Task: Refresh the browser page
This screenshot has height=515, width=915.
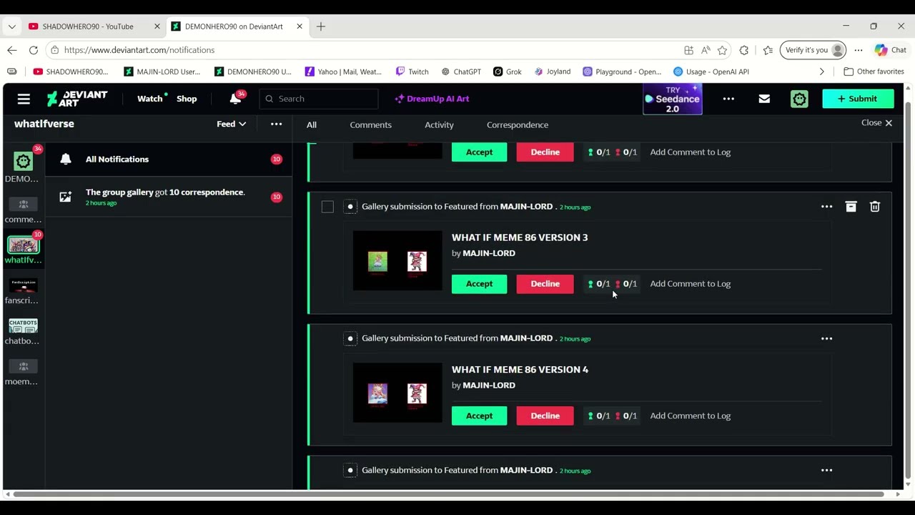Action: (x=34, y=50)
